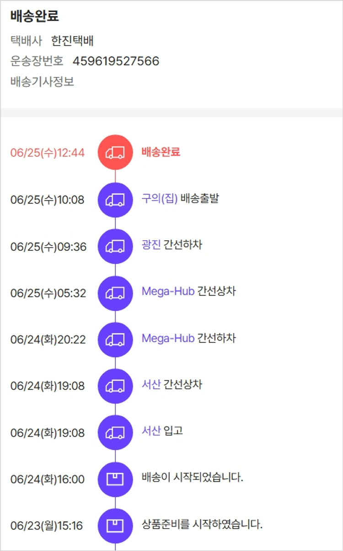Viewport: 343px width, 551px height.
Task: Click the box icon beside 상품준비를 시작하였습니다
Action: (115, 526)
